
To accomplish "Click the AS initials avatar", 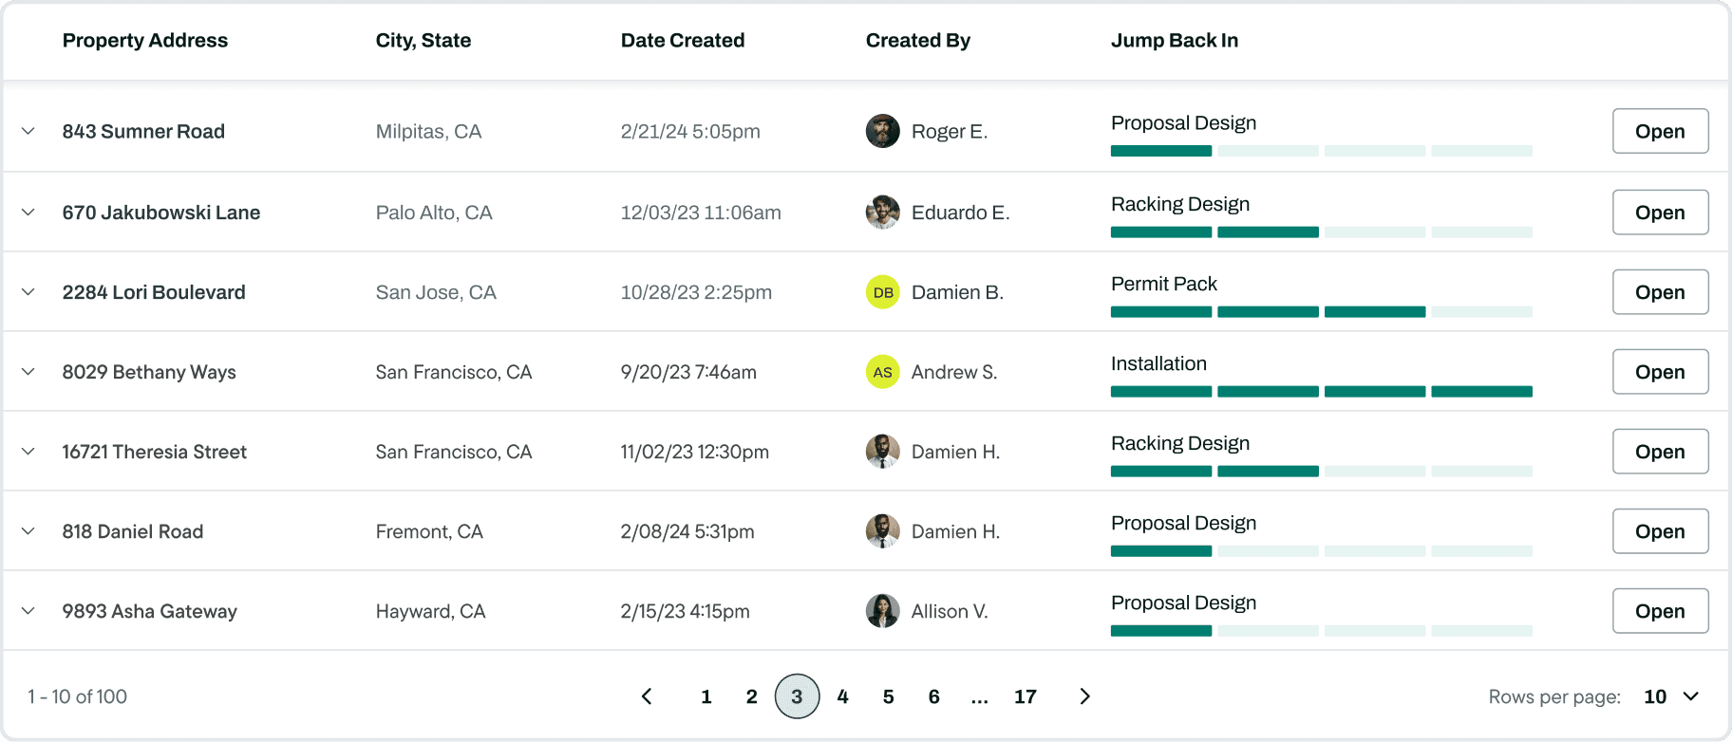I will tap(882, 372).
